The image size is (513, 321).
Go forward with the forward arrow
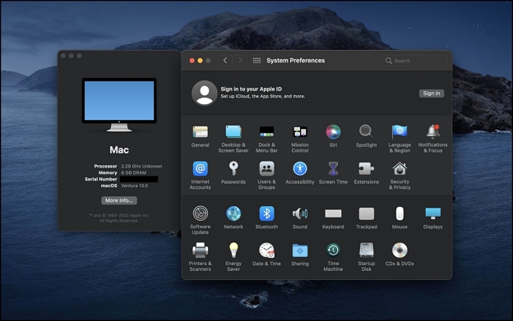coord(240,61)
